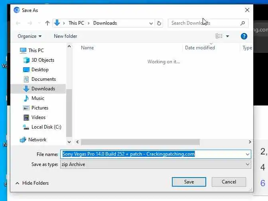This screenshot has width=268, height=201.
Task: Click the Network computer icon
Action: 23,140
